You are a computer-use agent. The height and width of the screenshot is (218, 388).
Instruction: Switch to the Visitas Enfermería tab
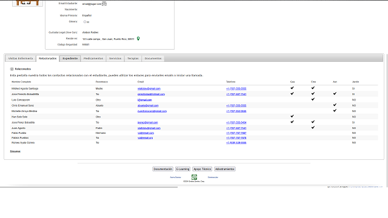point(21,58)
